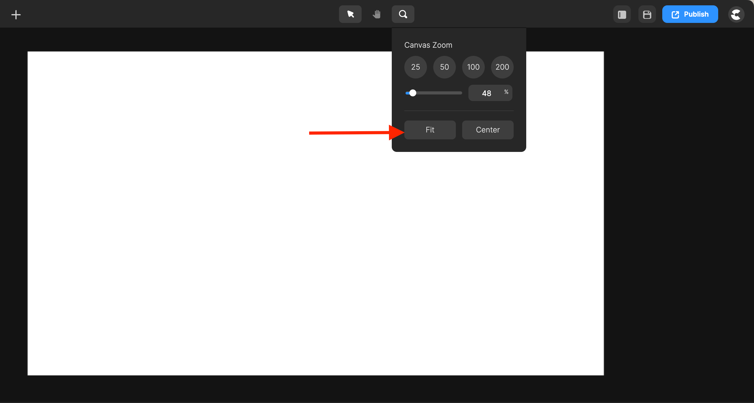754x403 pixels.
Task: Open the magnifier zoom tool
Action: [x=402, y=14]
